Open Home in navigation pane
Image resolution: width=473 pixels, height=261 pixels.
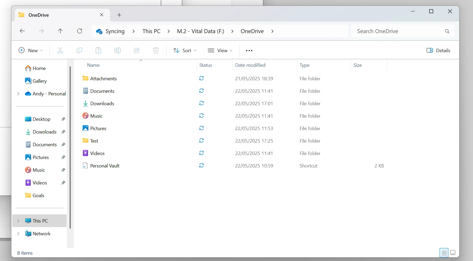(35, 68)
